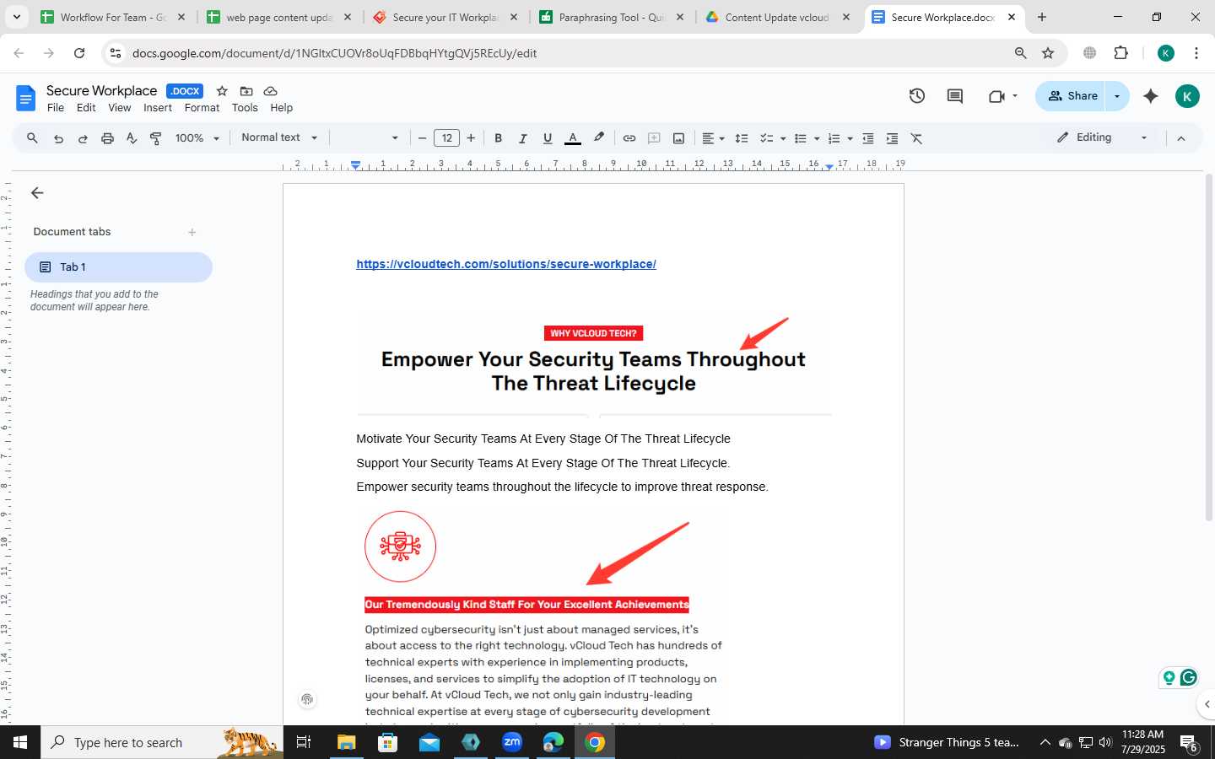
Task: Decrease the indent
Action: click(867, 138)
